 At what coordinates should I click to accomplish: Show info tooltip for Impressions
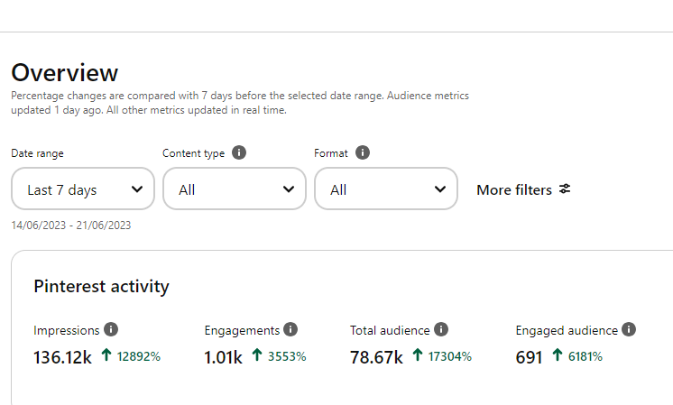coord(111,330)
